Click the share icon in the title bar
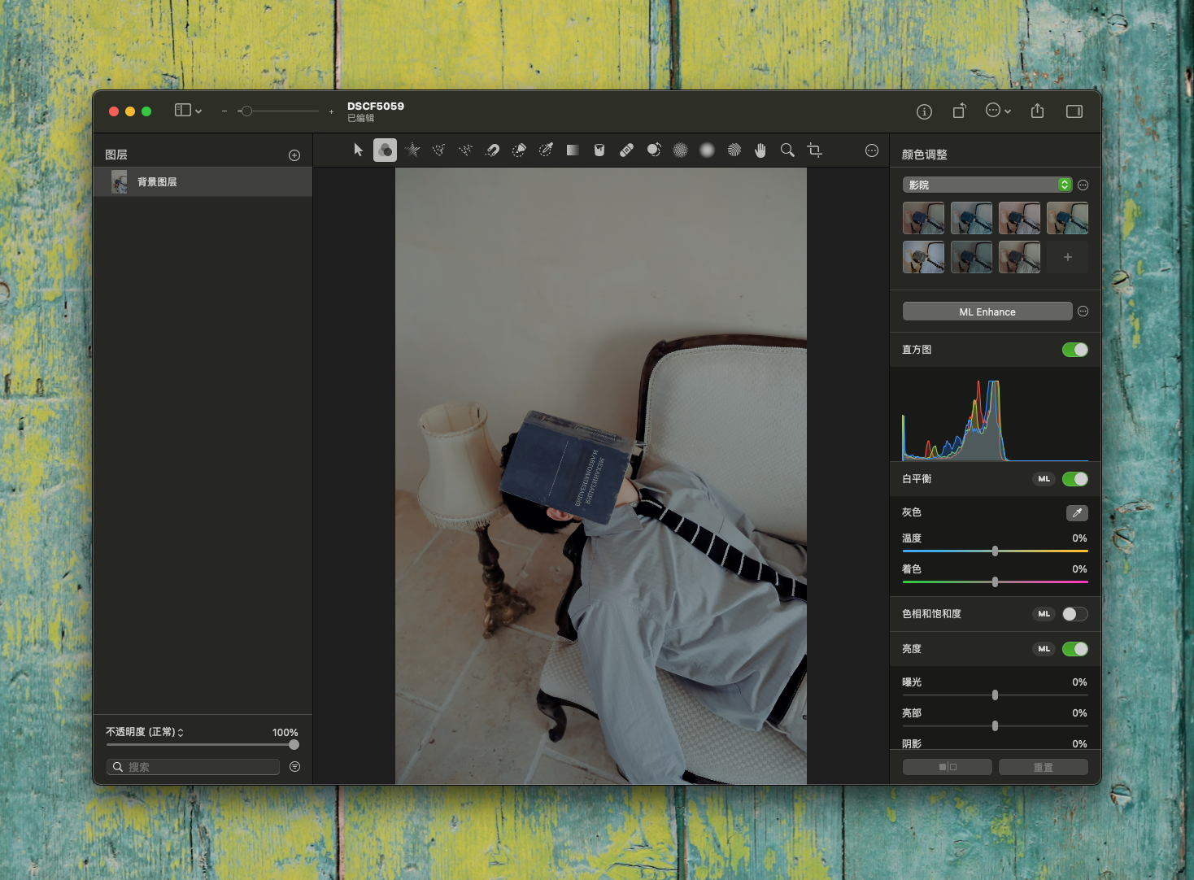This screenshot has width=1194, height=880. click(x=1037, y=111)
